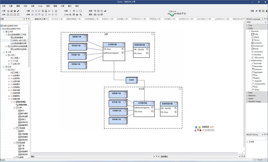Select MBSE with 火龙... tree item
The image size is (268, 162).
click(20, 40)
